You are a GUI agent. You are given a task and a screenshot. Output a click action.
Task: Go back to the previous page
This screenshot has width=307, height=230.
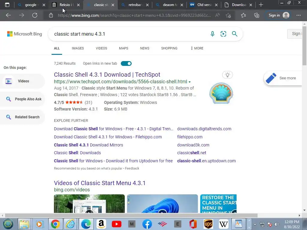(8, 15)
